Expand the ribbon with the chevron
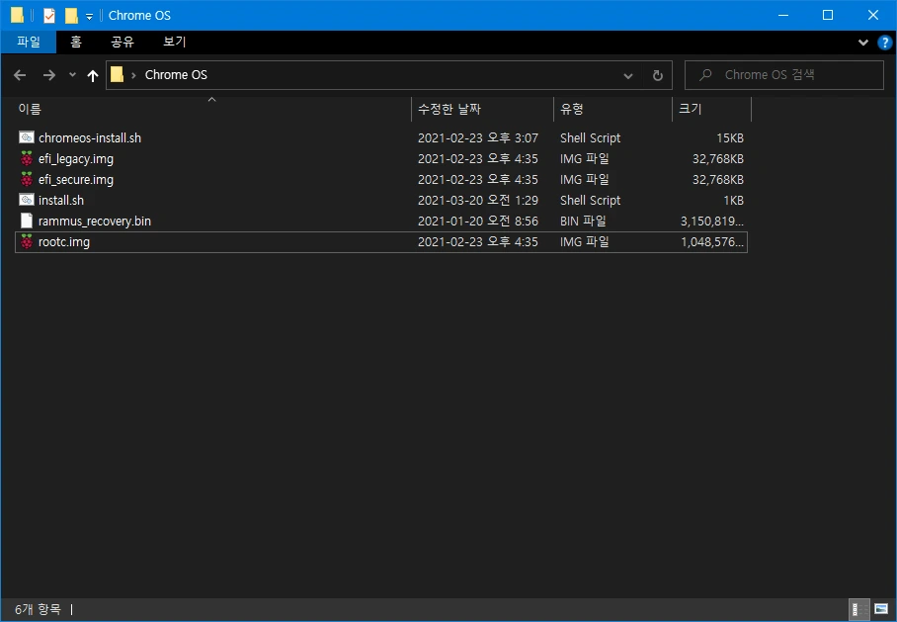The image size is (897, 622). pyautogui.click(x=863, y=43)
